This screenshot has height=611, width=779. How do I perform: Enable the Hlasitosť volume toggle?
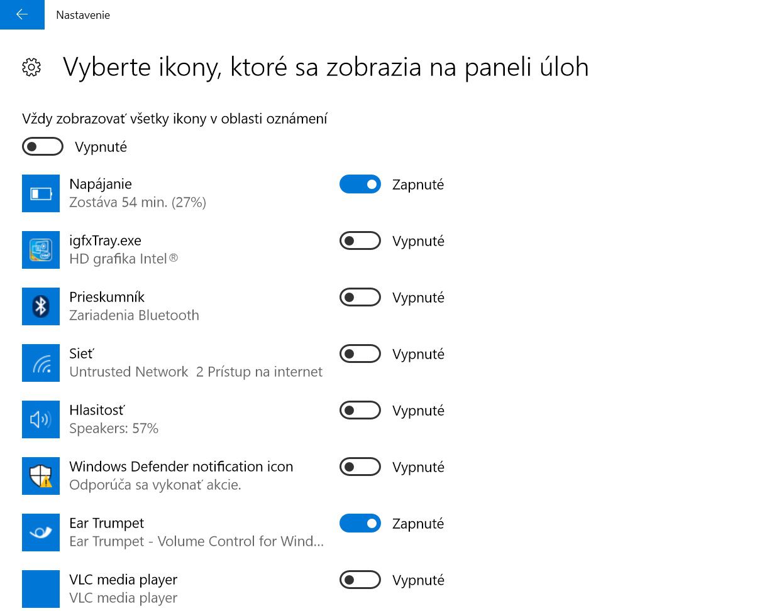pyautogui.click(x=360, y=410)
